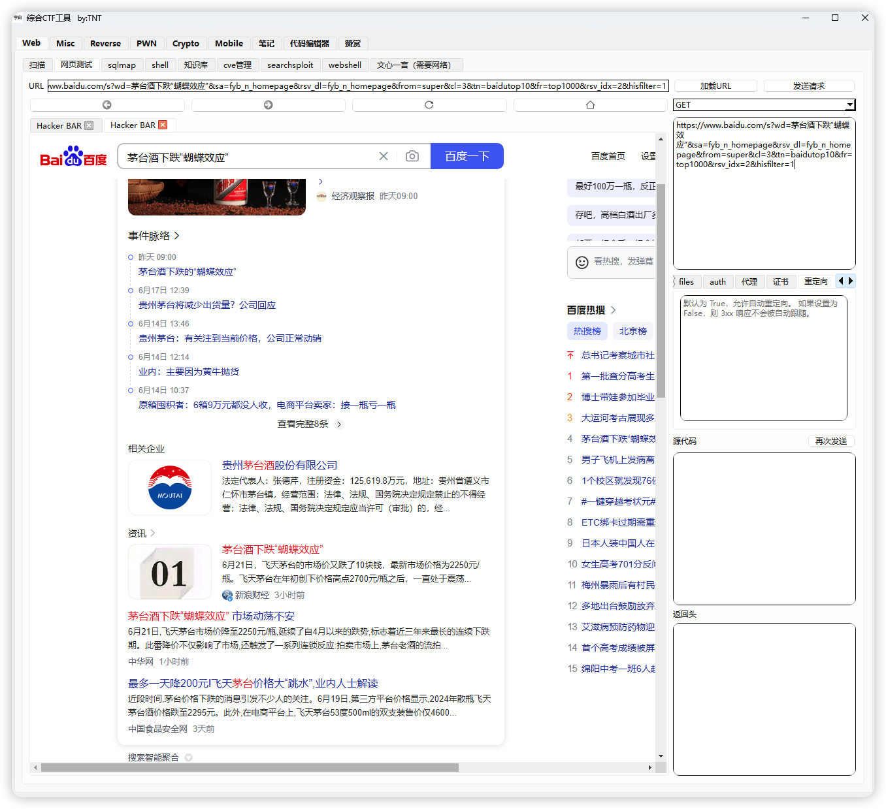Open the PWN tab

(147, 43)
